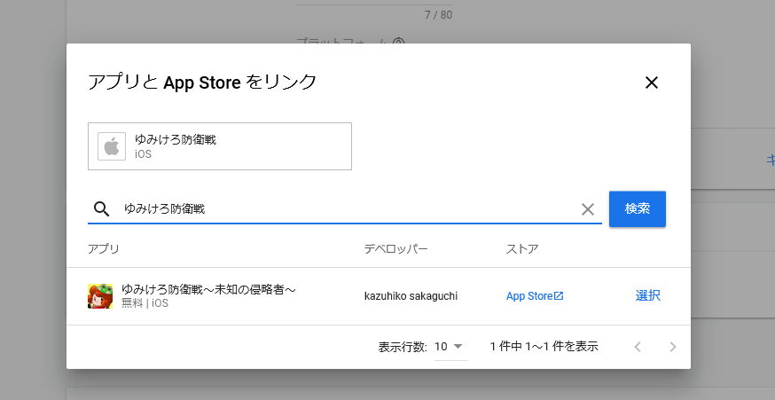The width and height of the screenshot is (775, 400).
Task: Click 選択 to select the app
Action: click(648, 295)
